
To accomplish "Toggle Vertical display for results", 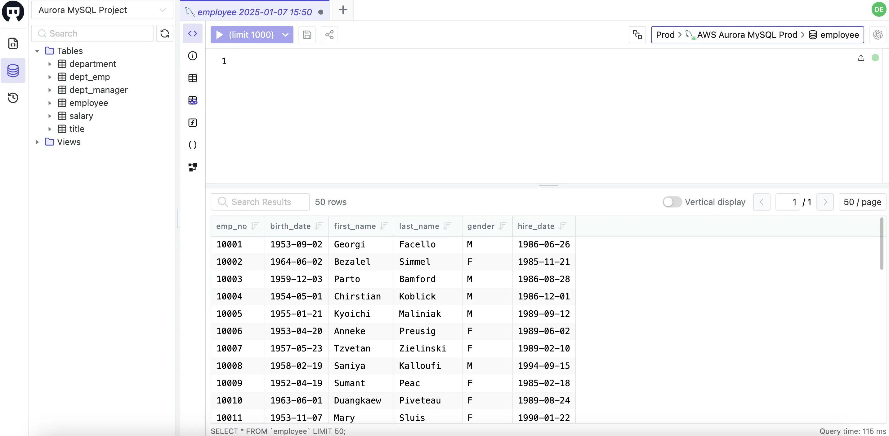I will point(671,202).
